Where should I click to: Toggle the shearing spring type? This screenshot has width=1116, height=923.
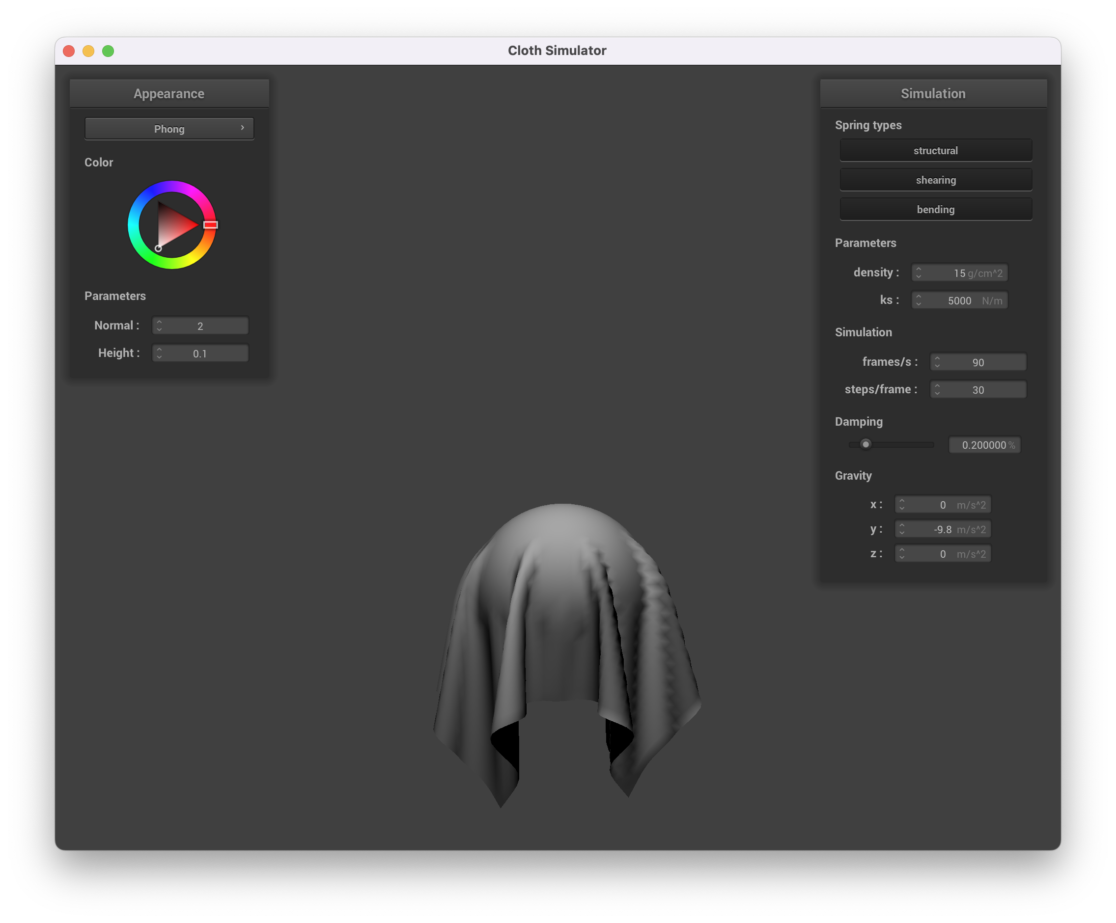(935, 180)
